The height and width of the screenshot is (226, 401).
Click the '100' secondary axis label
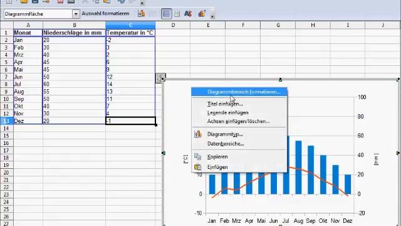pyautogui.click(x=362, y=97)
